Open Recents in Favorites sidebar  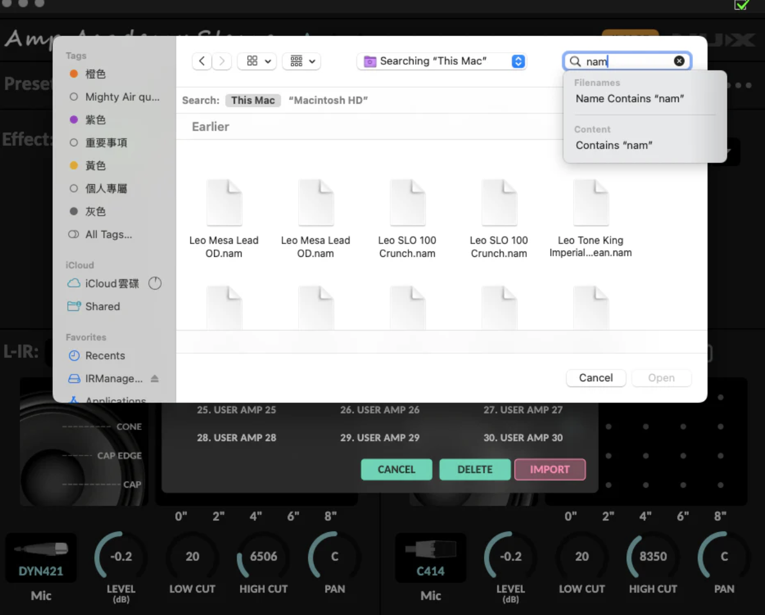click(x=105, y=355)
